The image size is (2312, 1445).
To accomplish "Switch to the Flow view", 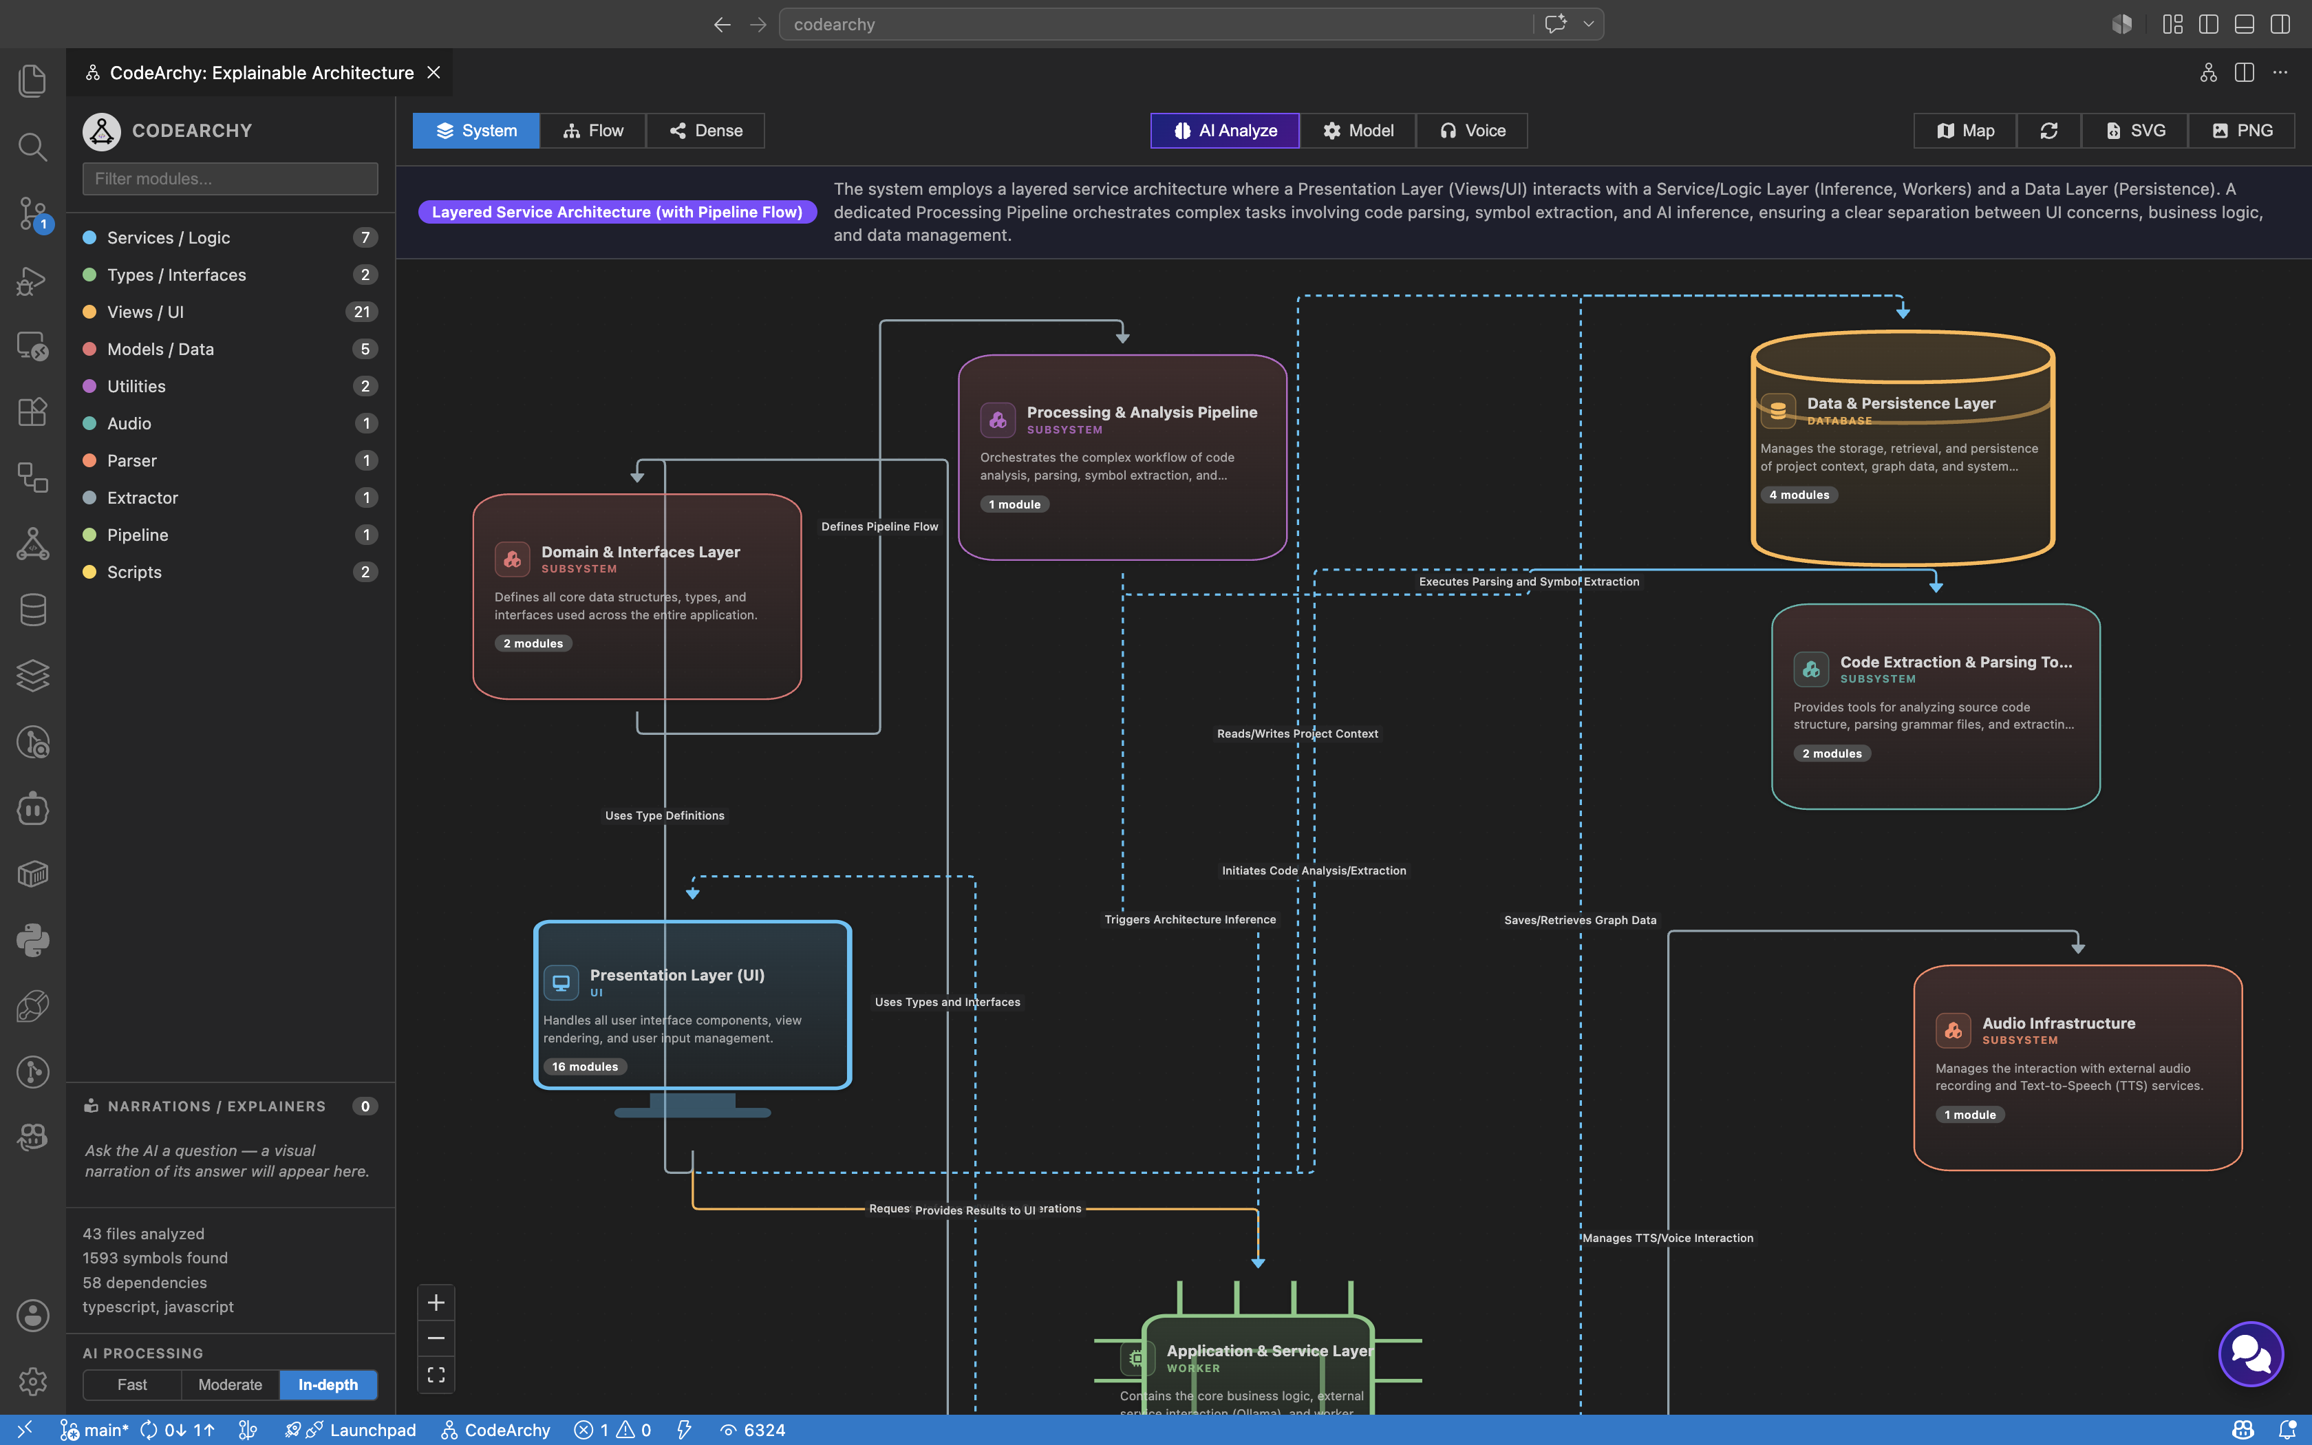I will (593, 131).
